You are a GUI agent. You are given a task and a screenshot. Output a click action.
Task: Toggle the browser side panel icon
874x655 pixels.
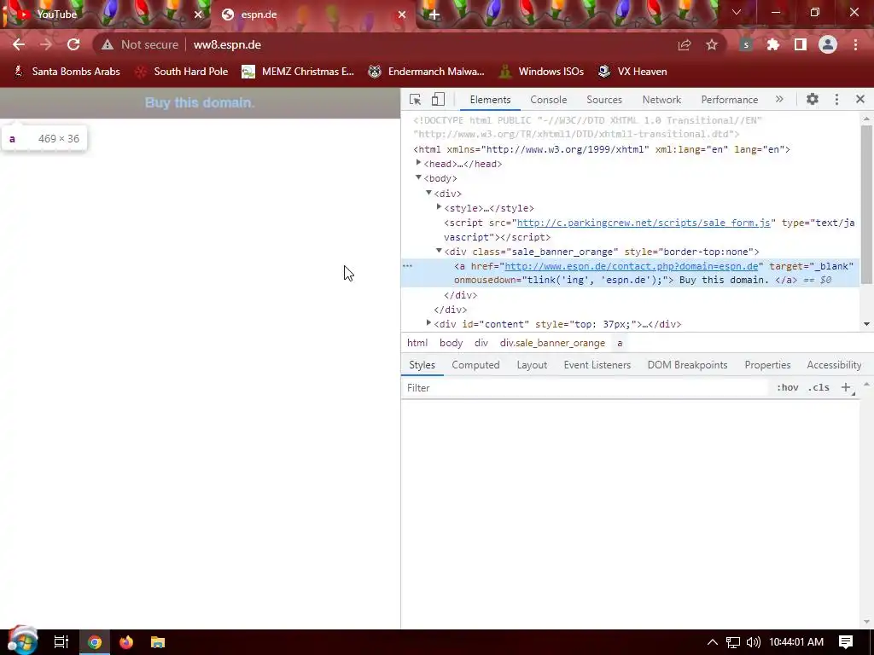tap(801, 44)
